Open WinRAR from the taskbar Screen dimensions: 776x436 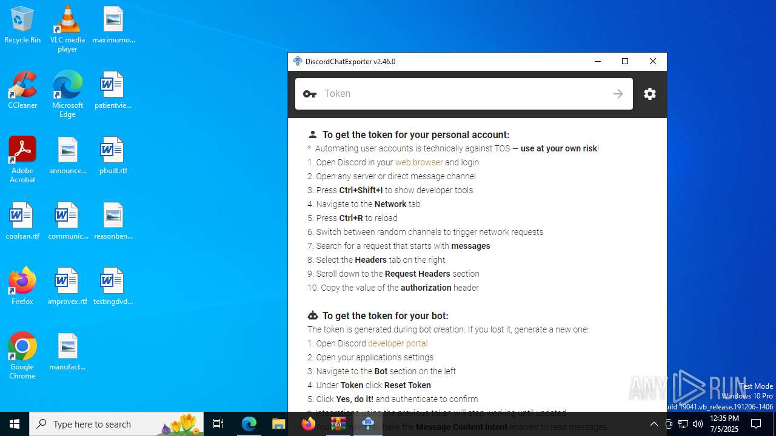tap(338, 424)
